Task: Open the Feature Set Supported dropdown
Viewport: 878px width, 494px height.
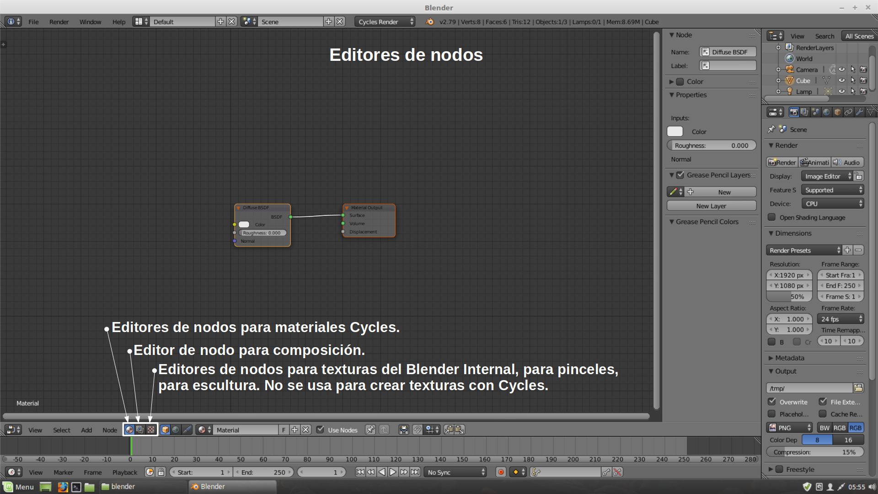Action: tap(833, 190)
